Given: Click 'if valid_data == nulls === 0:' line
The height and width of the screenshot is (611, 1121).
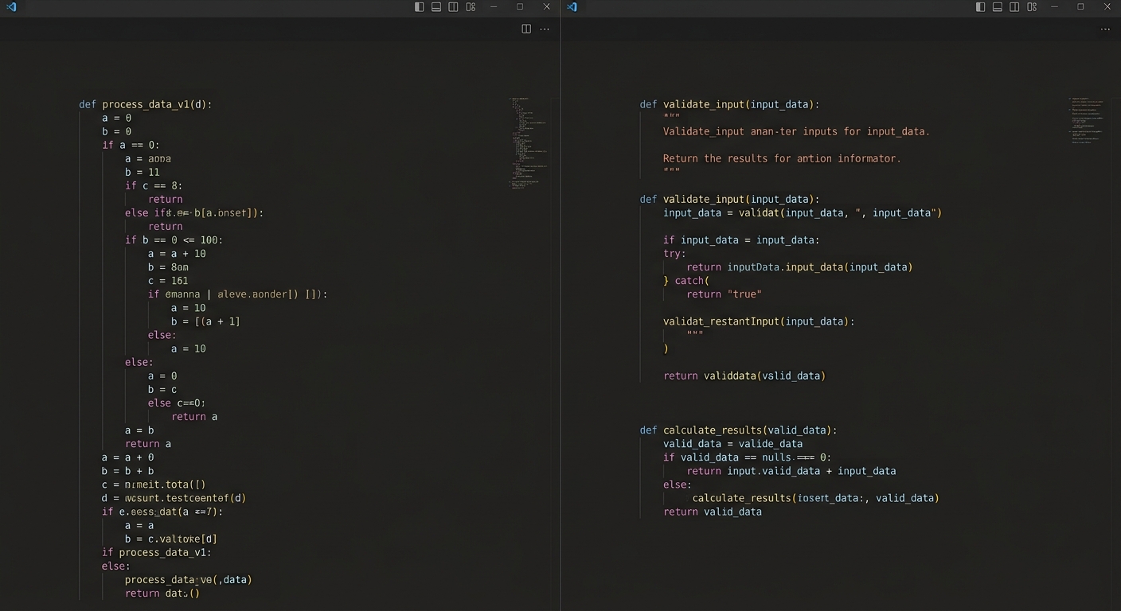Looking at the screenshot, I should pyautogui.click(x=747, y=457).
